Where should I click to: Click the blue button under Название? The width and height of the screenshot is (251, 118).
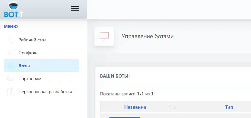tap(125, 117)
